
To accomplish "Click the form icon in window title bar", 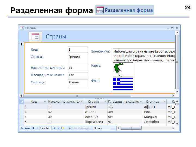I will (22, 28).
